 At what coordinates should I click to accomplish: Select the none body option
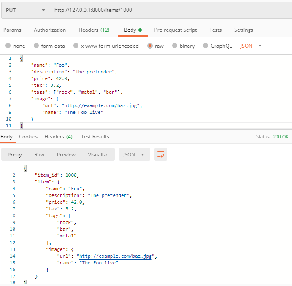coord(8,46)
